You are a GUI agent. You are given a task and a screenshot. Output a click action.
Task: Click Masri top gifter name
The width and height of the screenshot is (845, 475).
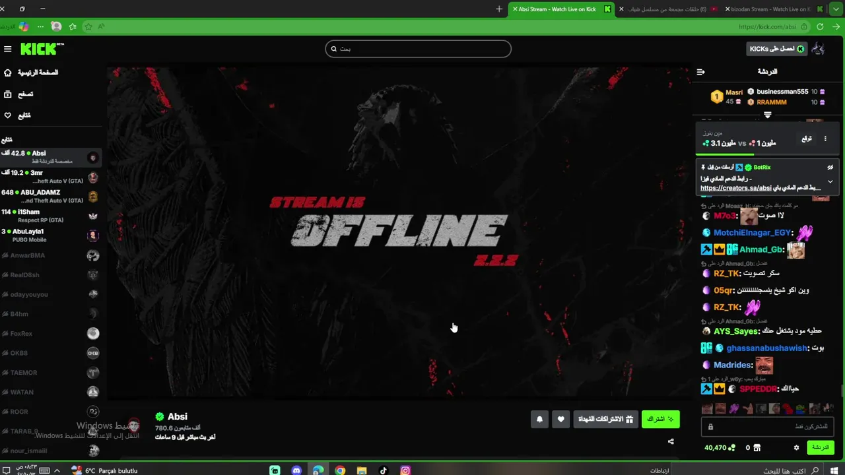(734, 92)
